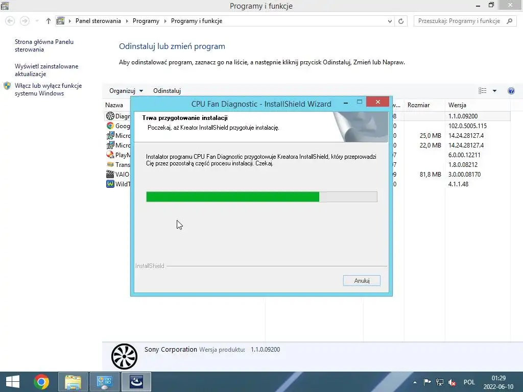
Task: Go back with the back arrow
Action: [x=10, y=21]
